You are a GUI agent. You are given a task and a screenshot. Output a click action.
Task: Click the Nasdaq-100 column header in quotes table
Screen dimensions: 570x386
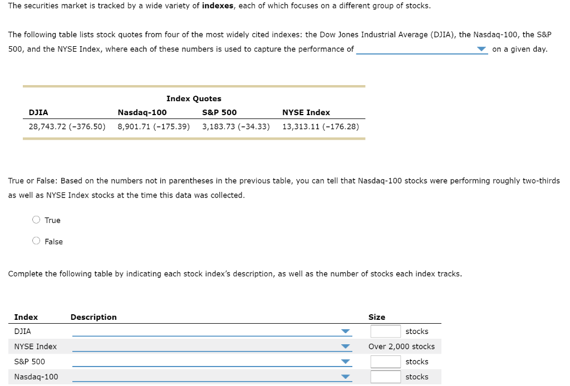coord(142,112)
